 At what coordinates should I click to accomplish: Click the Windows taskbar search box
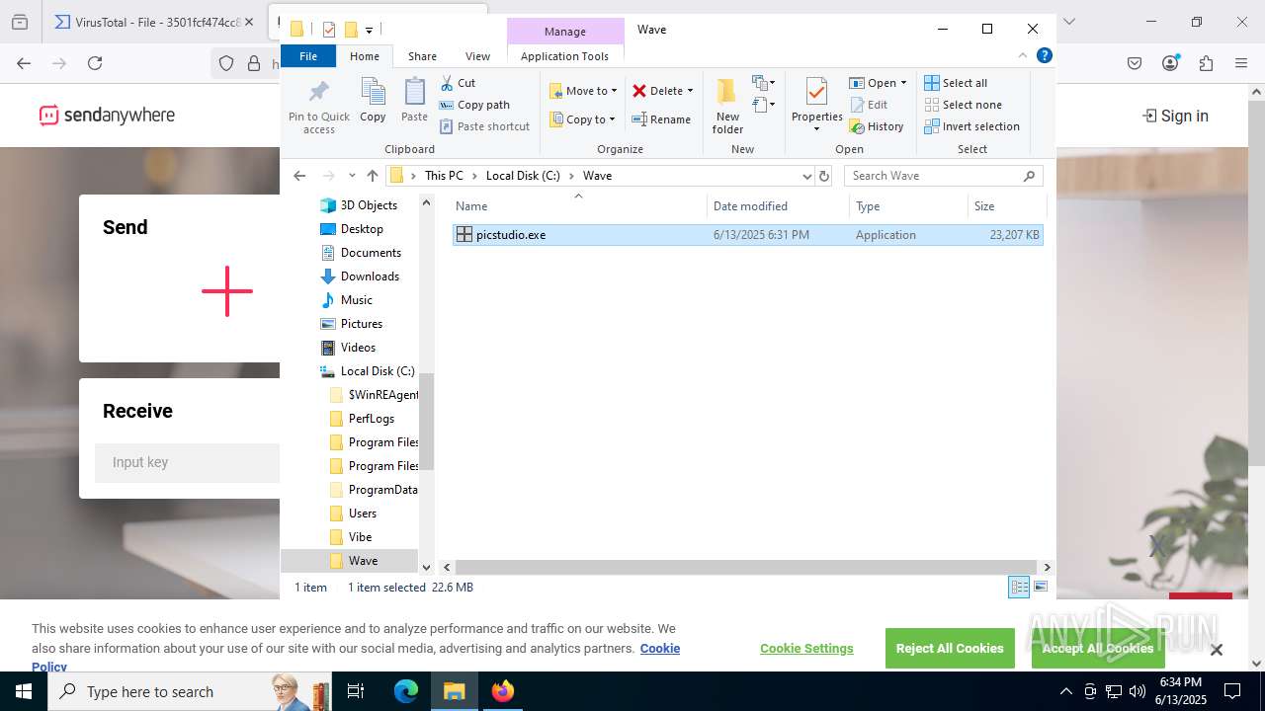190,691
